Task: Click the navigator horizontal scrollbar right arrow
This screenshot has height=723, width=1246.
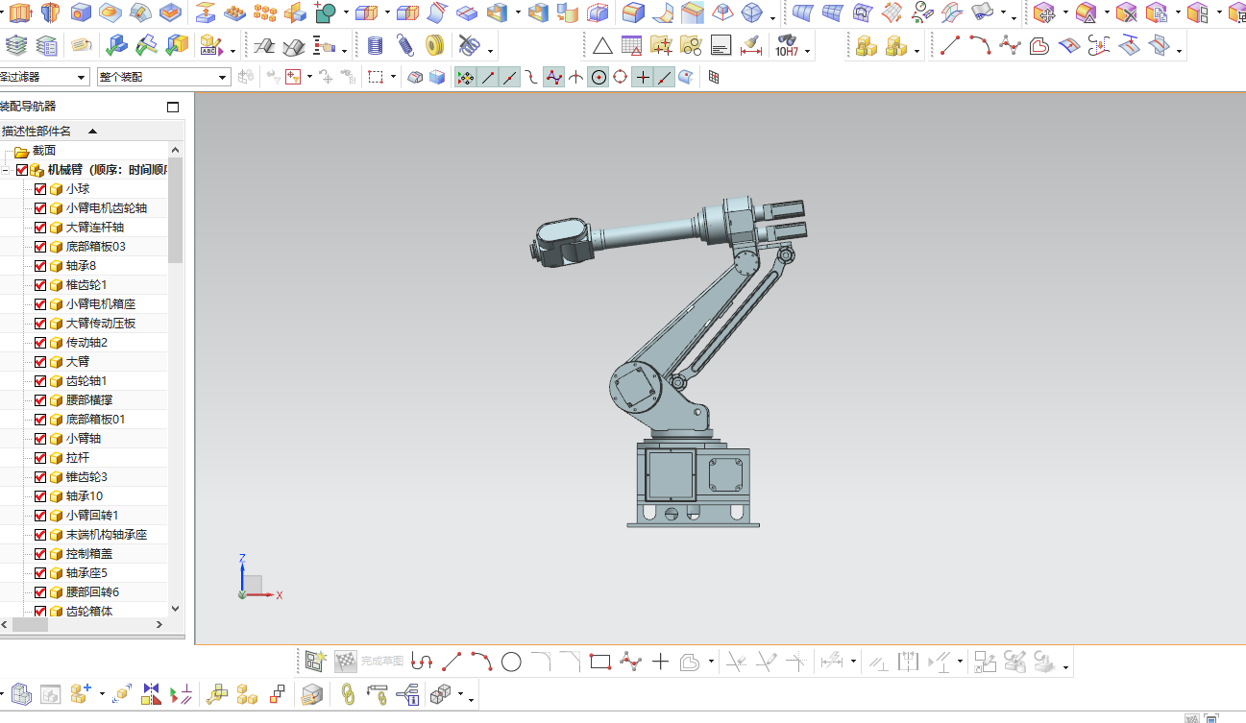Action: coord(159,625)
